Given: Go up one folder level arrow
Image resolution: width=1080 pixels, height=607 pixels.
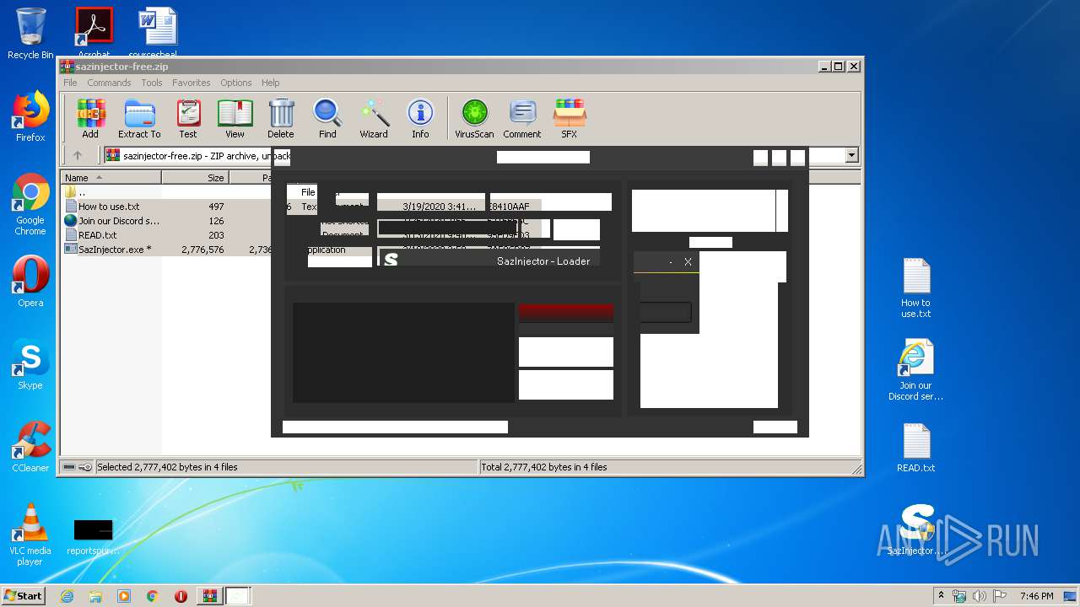Looking at the screenshot, I should coord(78,155).
